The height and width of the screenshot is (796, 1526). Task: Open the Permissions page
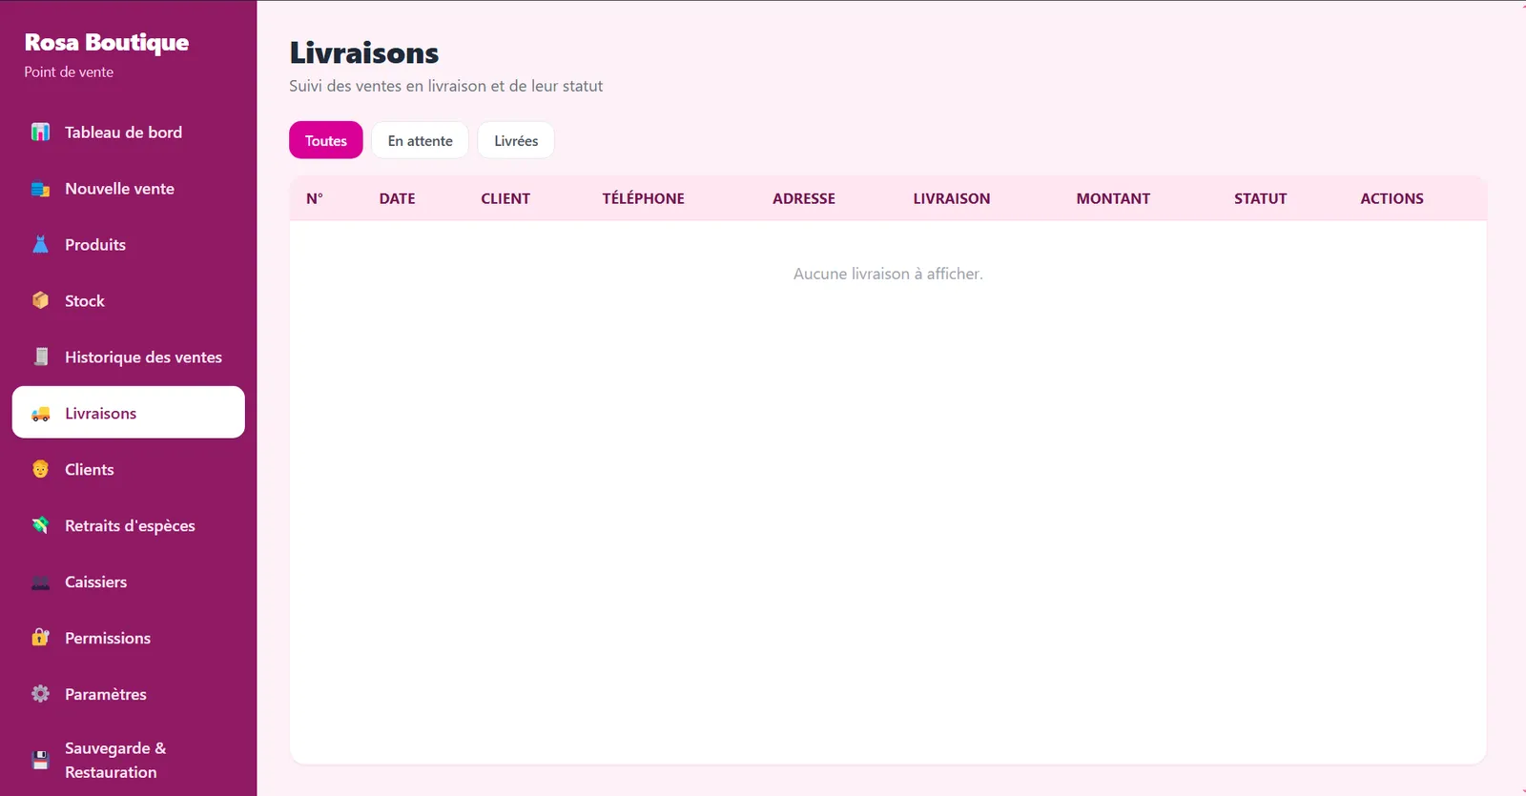click(129, 639)
